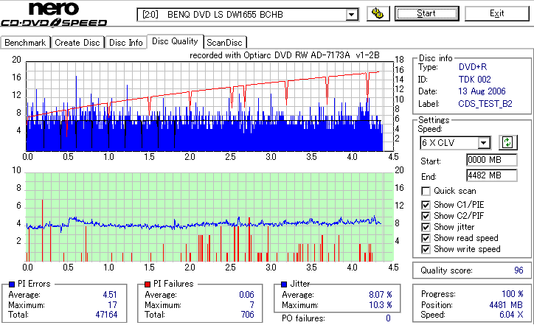Disable Show write speed checkbox
This screenshot has width=534, height=325.
[x=426, y=249]
